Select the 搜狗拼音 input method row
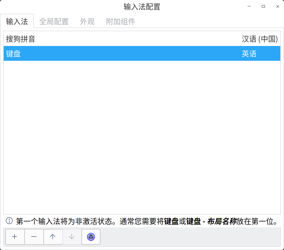 click(142, 39)
